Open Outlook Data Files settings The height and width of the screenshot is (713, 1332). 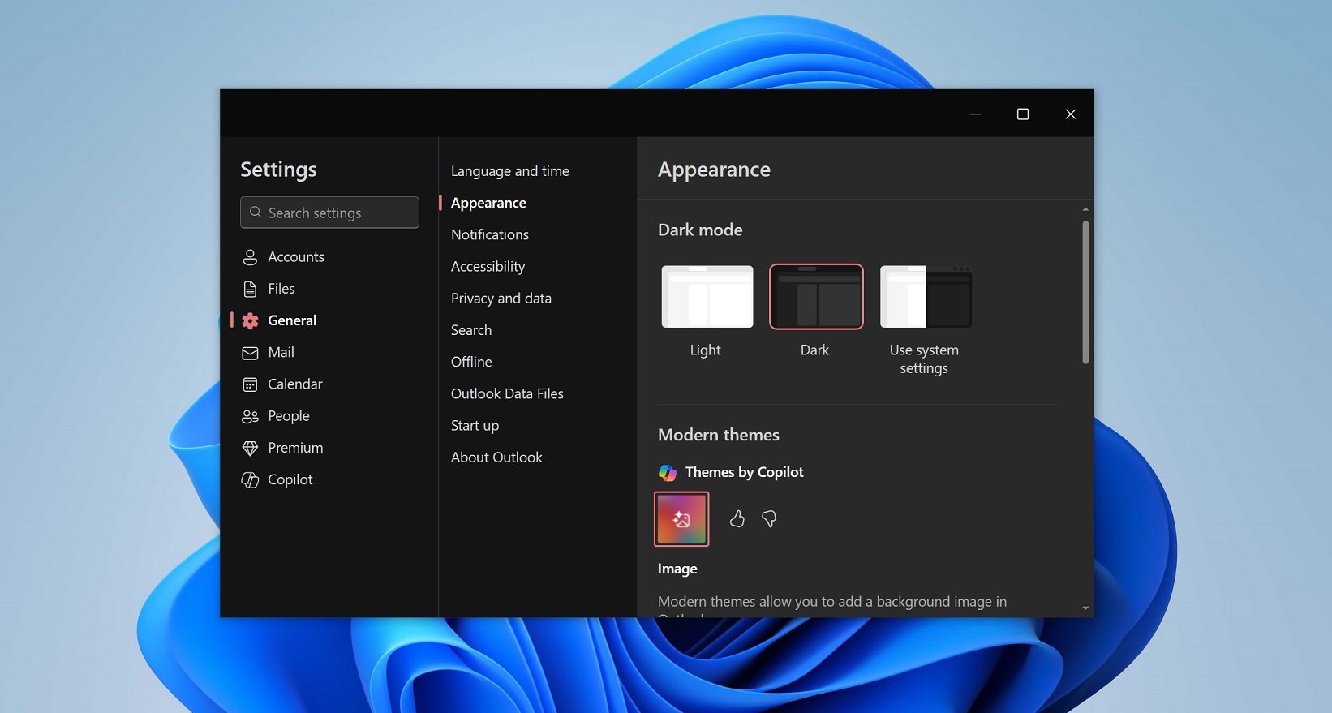coord(507,393)
